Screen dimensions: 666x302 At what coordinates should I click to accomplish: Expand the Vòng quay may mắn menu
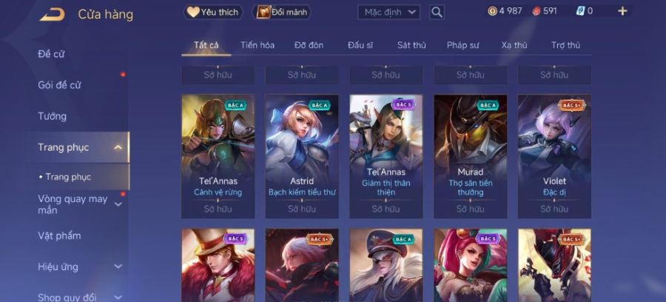[118, 204]
